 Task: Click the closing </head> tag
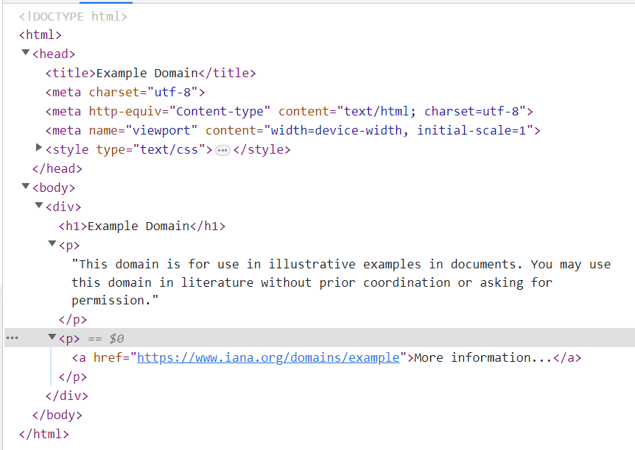coord(57,168)
